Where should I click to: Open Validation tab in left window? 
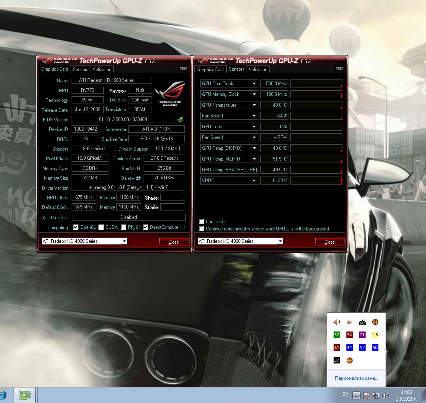point(102,69)
